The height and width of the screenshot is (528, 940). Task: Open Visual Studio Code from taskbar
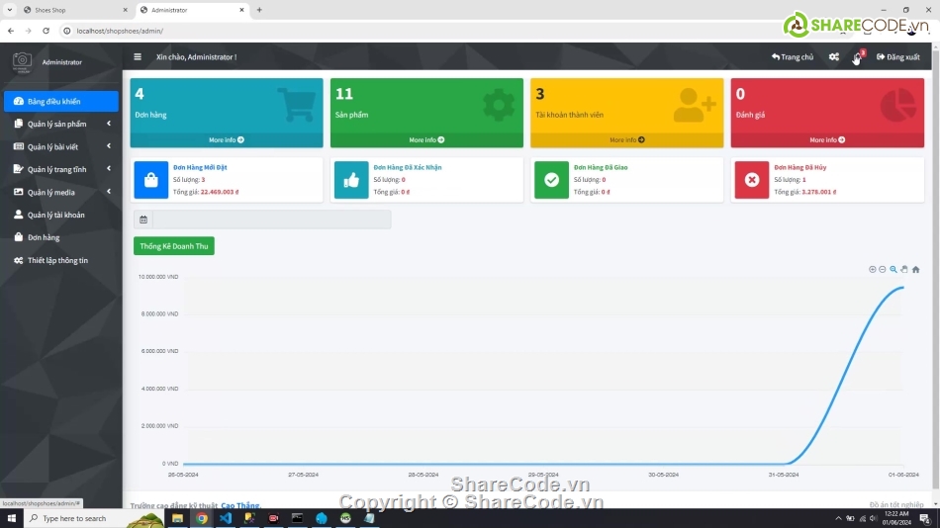226,518
